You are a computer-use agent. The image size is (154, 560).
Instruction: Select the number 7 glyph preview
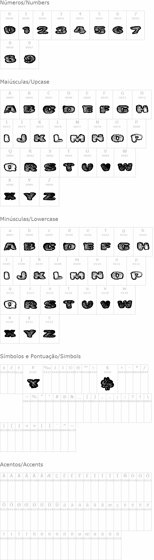[x=135, y=30]
